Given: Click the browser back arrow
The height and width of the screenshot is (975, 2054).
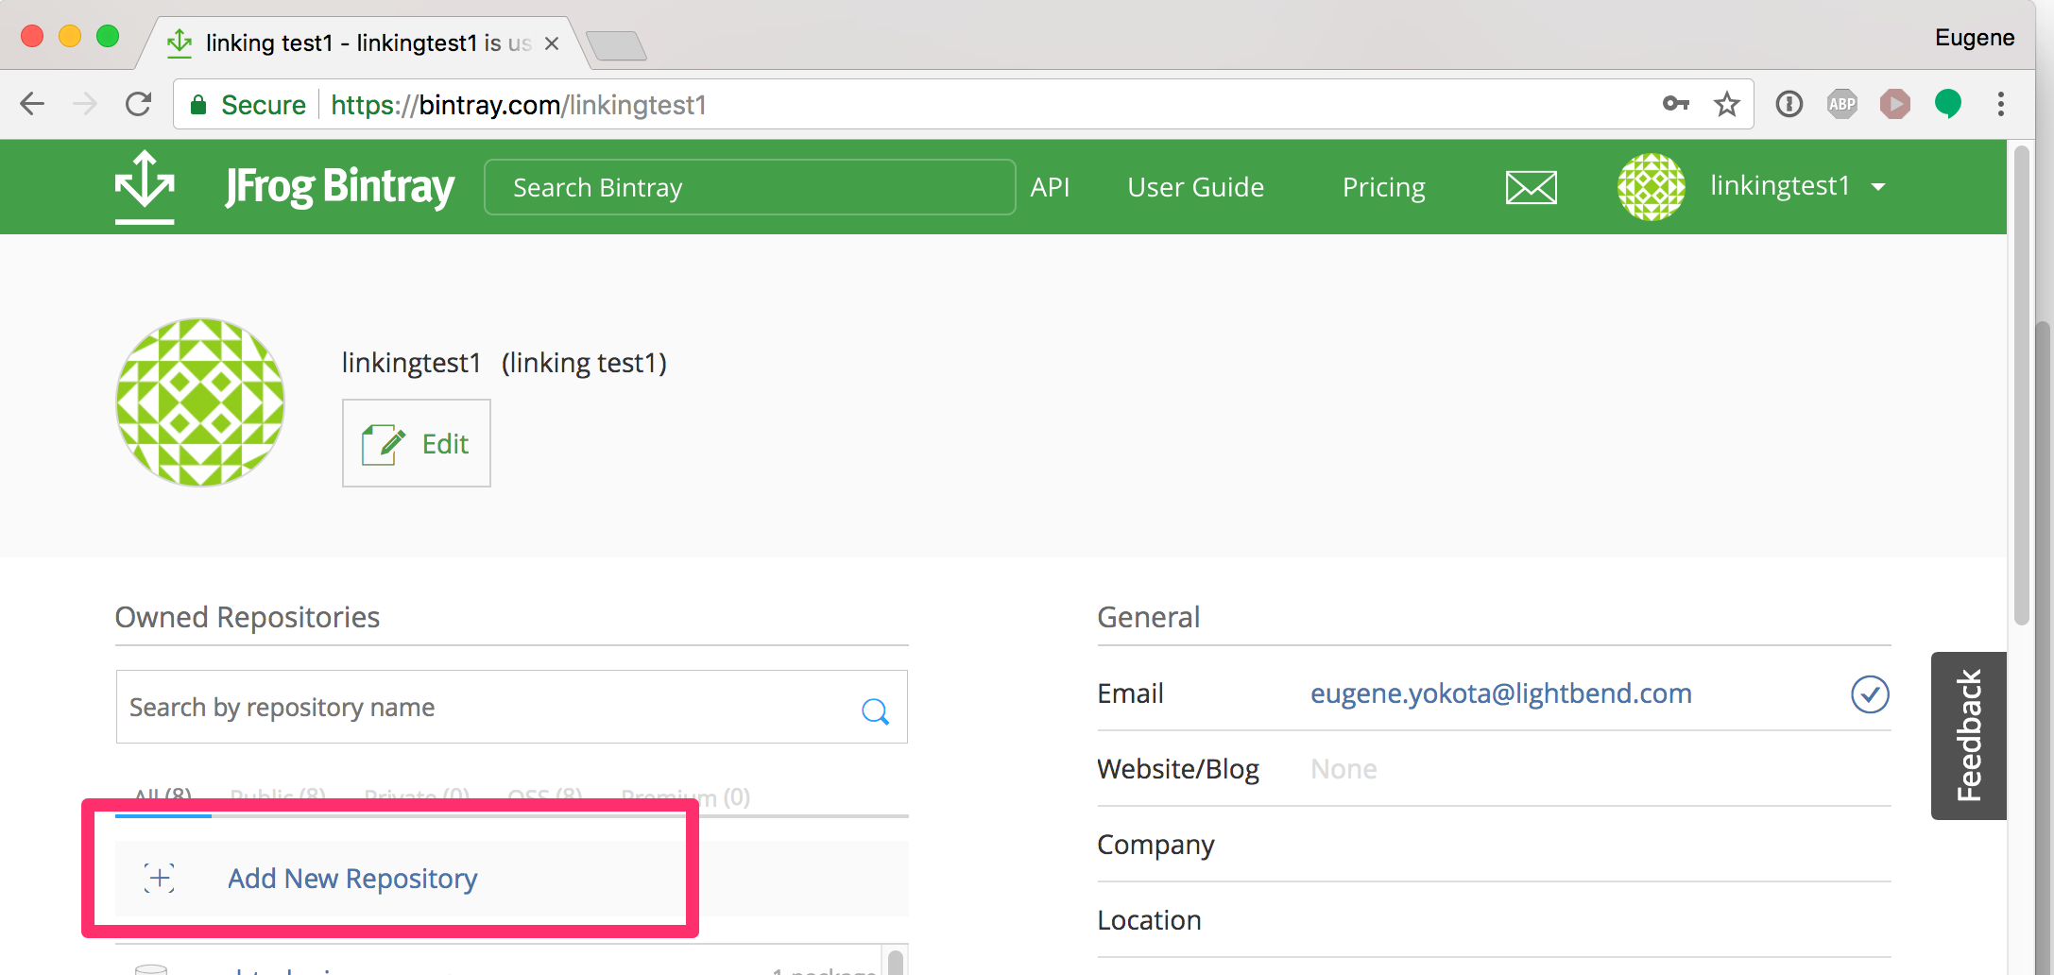Looking at the screenshot, I should (32, 104).
